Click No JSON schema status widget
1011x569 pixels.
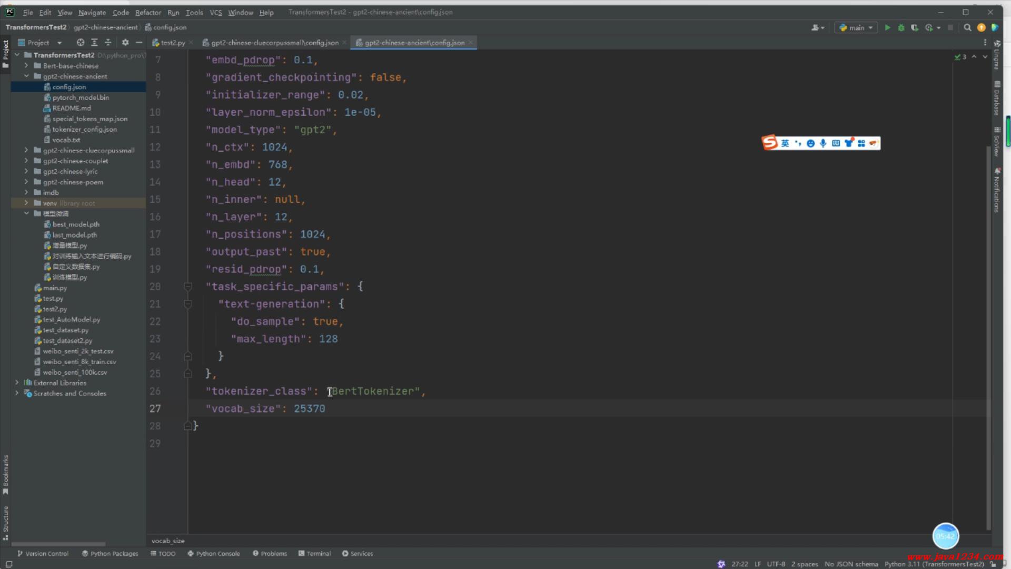click(x=851, y=564)
